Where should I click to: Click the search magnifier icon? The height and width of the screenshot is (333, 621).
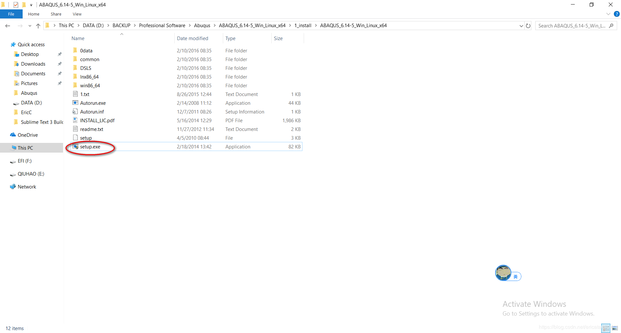(x=611, y=26)
